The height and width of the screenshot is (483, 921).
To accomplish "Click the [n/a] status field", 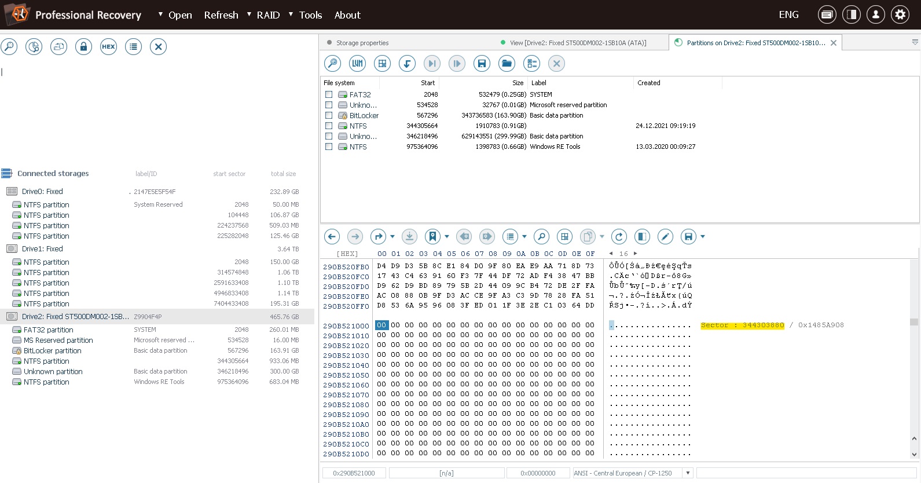I will click(446, 473).
